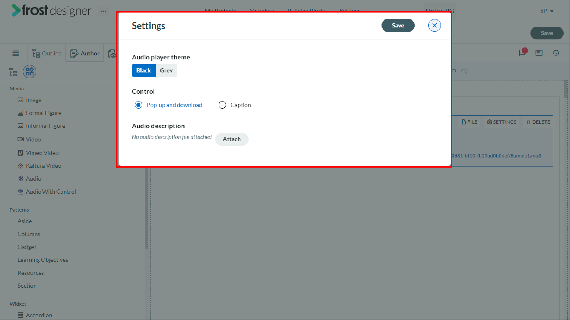Screen dimensions: 570x320
Task: Add the Vimeo Video media item
Action: 38,153
